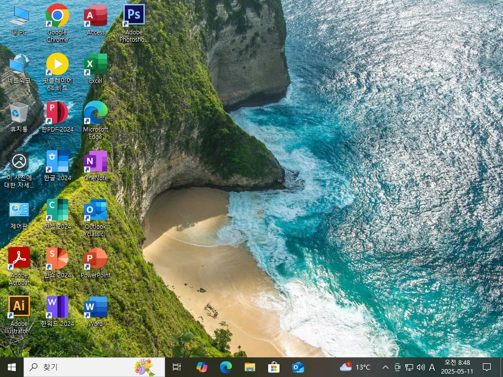
Task: Toggle the IME input mode indicator A
Action: point(432,367)
